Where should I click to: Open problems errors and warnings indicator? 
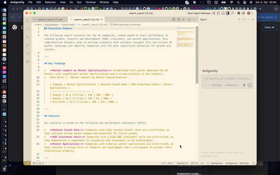click(x=38, y=163)
